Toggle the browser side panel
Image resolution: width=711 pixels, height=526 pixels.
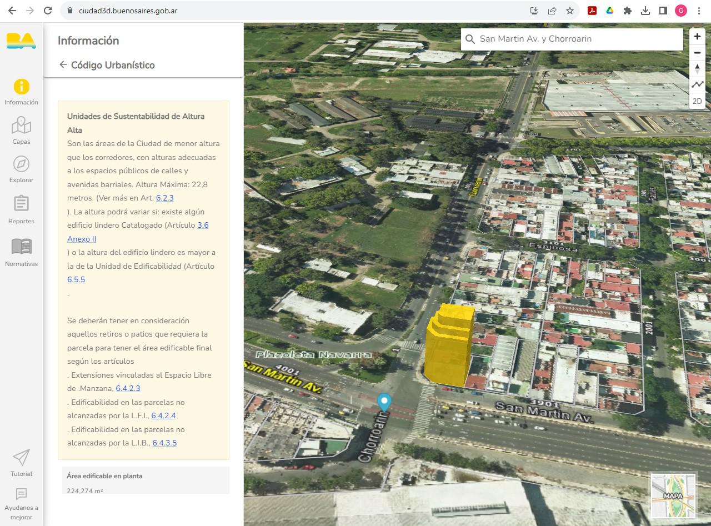click(663, 11)
